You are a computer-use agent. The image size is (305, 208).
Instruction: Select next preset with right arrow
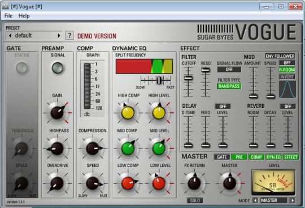pos(59,35)
